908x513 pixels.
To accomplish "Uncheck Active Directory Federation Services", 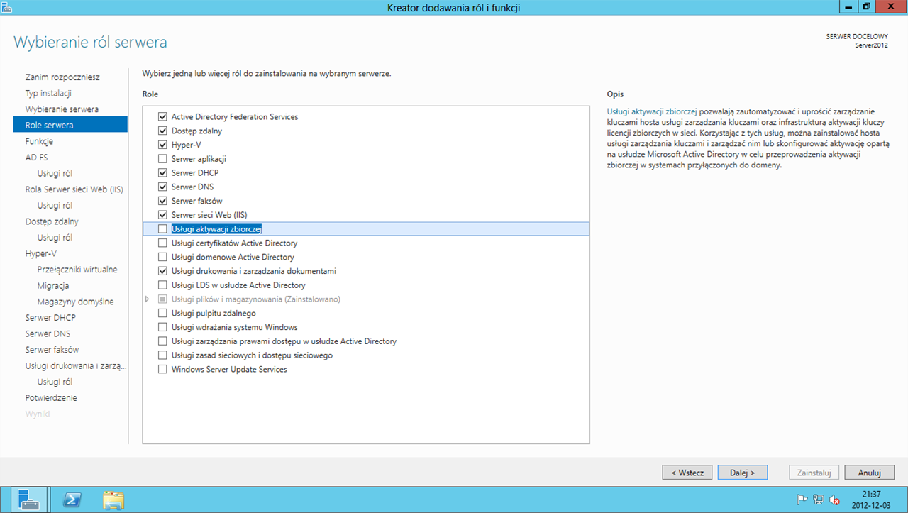I will (x=163, y=116).
